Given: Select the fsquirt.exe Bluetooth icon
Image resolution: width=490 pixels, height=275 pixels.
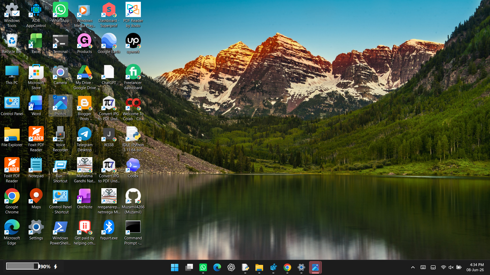Looking at the screenshot, I should click(109, 230).
